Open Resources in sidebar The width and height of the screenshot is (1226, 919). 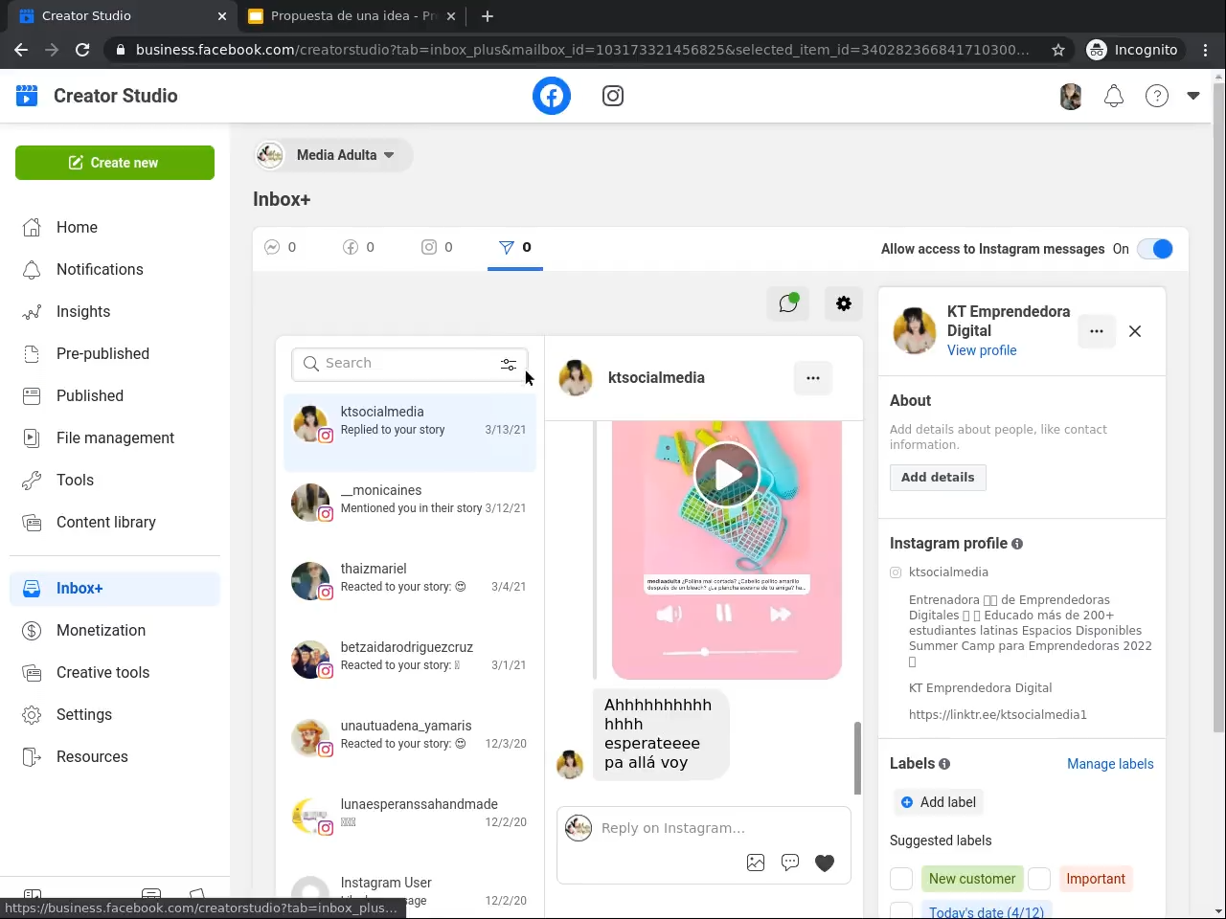click(x=115, y=756)
